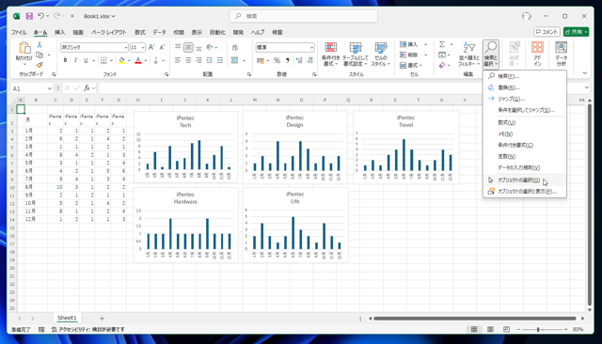Click the zoom slider handle

(x=538, y=329)
